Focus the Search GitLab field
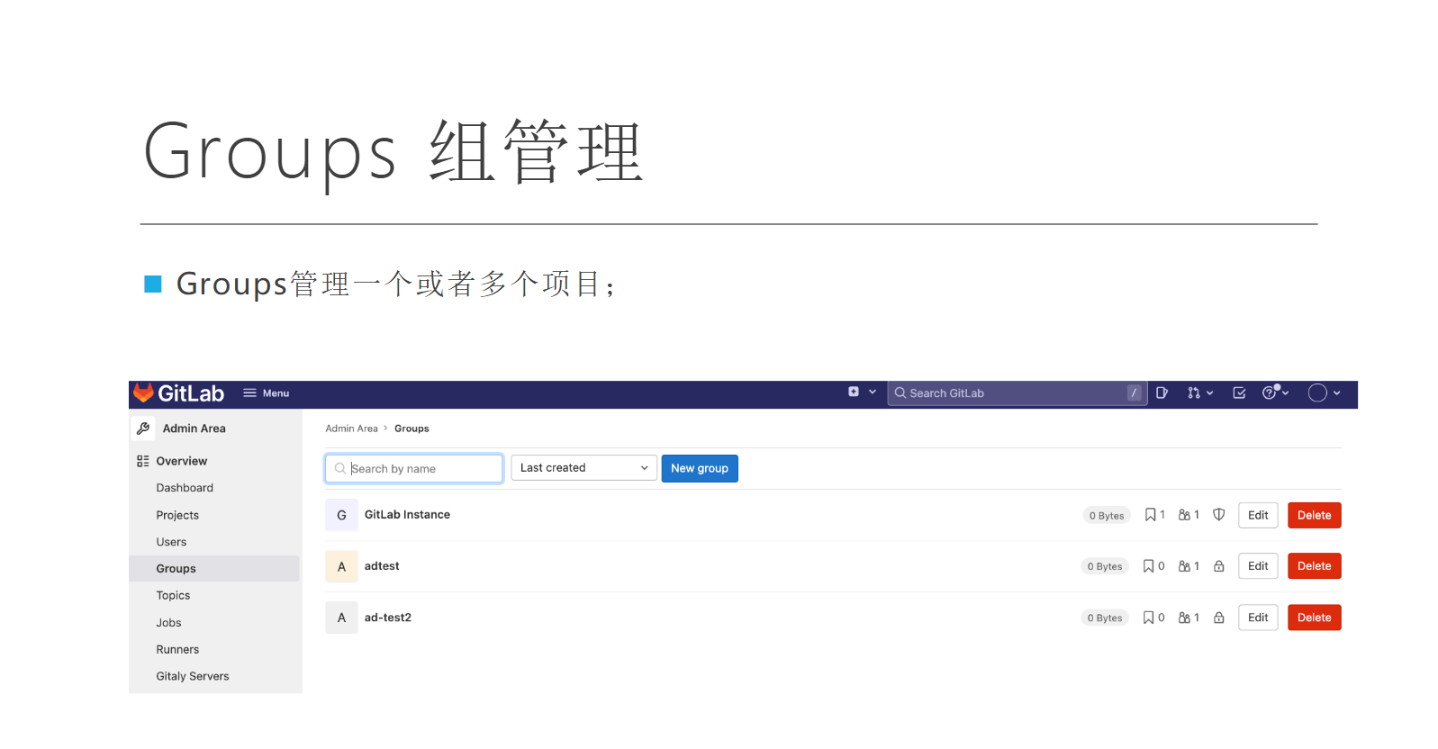1438x749 pixels. 1017,393
